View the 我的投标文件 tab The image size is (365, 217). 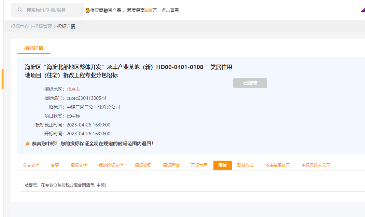[x=111, y=165]
